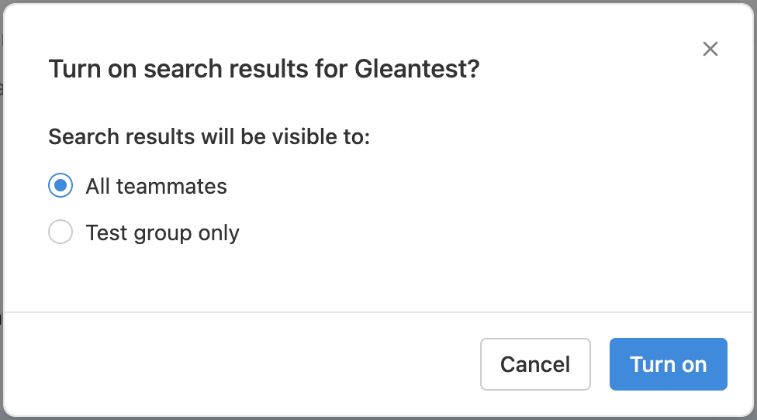Click the empty unselected radio circle
The width and height of the screenshot is (757, 420).
(x=60, y=232)
